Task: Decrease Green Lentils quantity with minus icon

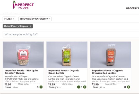Action: point(79,87)
